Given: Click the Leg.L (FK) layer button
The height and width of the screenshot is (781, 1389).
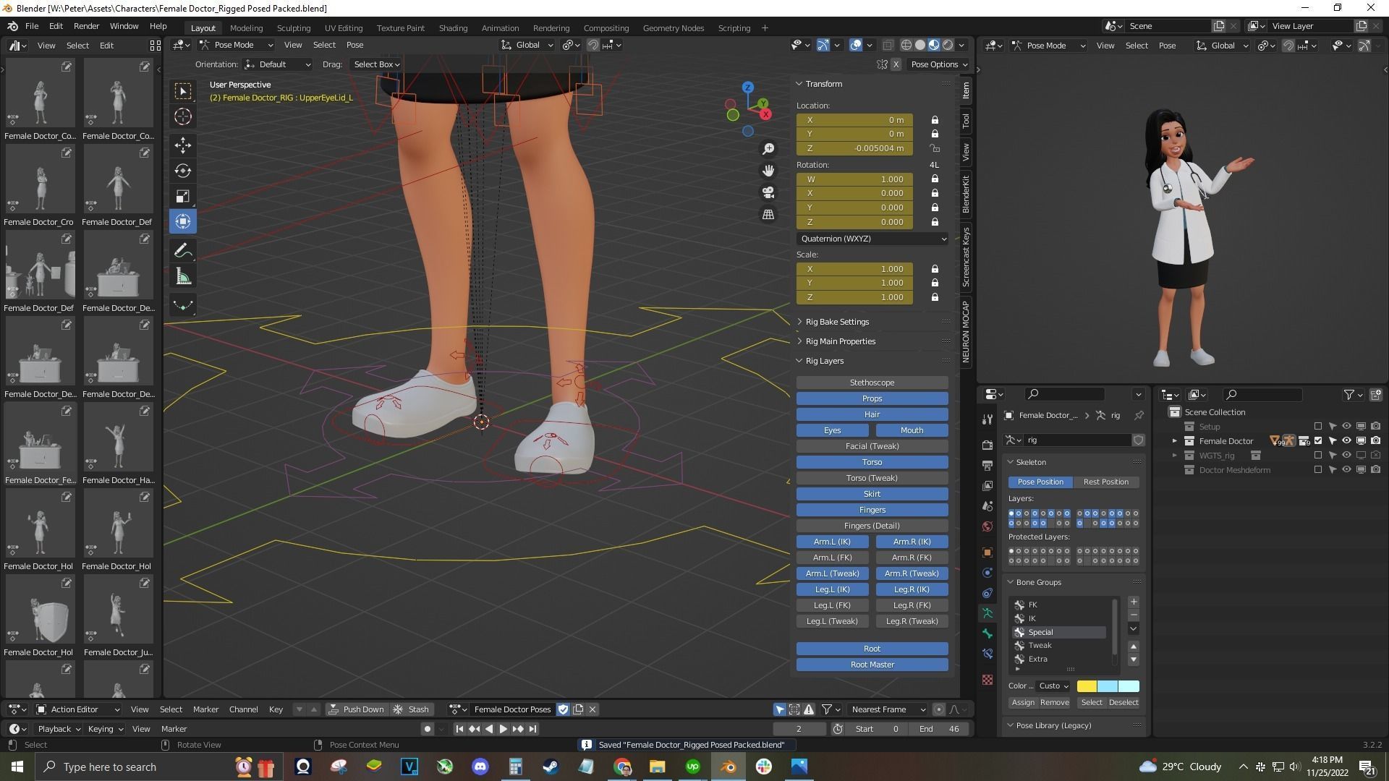Looking at the screenshot, I should (832, 605).
